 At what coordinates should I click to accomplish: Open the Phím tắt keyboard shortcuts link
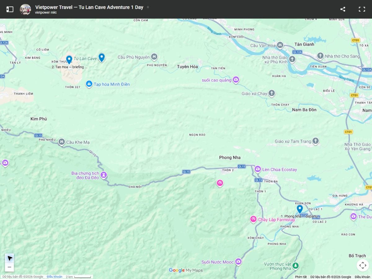[x=301, y=277]
